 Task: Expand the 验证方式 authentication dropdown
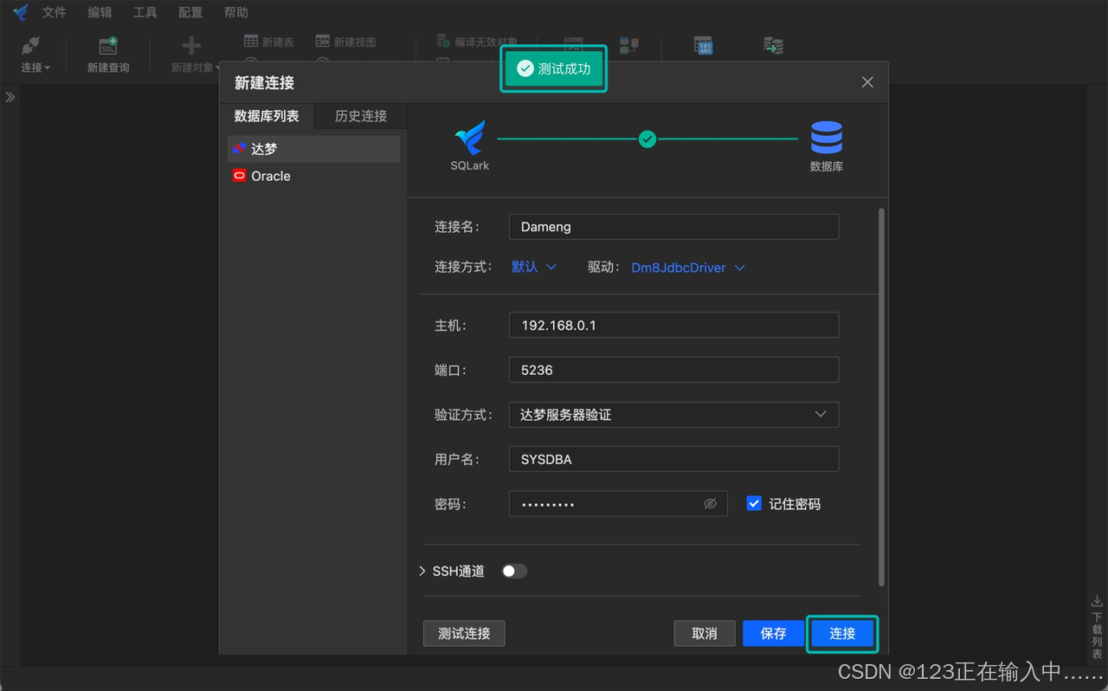[819, 414]
